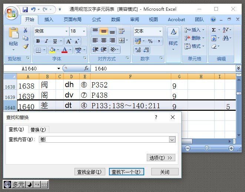Image resolution: width=245 pixels, height=192 pixels.
Task: Copy selection with copy icon
Action: click(x=25, y=38)
